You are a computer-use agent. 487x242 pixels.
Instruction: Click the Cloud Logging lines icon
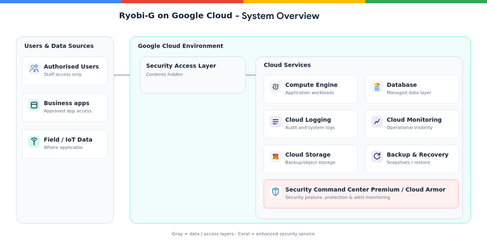point(276,122)
